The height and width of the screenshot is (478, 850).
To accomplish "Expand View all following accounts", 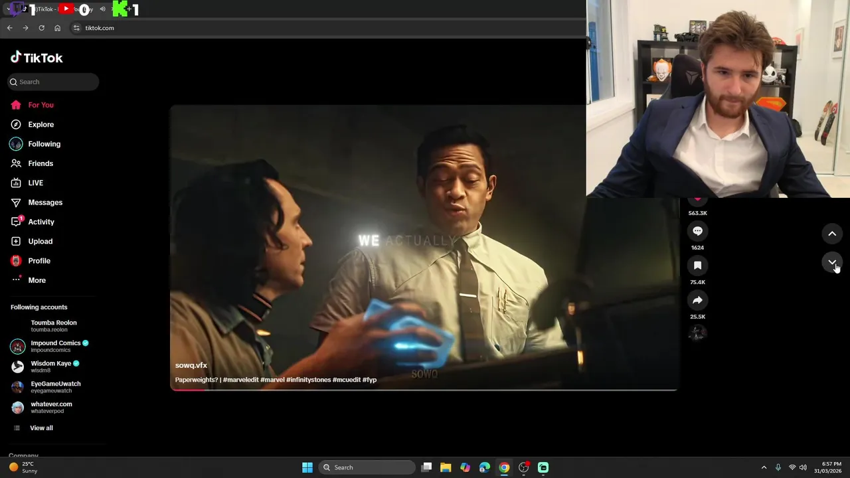I will pos(32,428).
